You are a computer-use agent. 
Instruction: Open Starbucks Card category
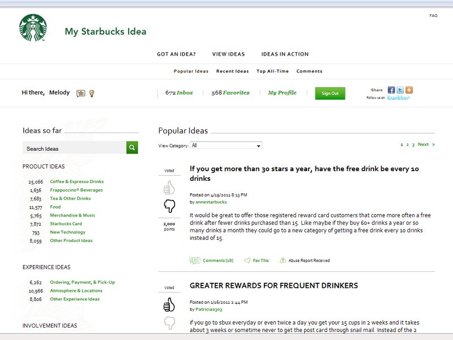coord(66,224)
